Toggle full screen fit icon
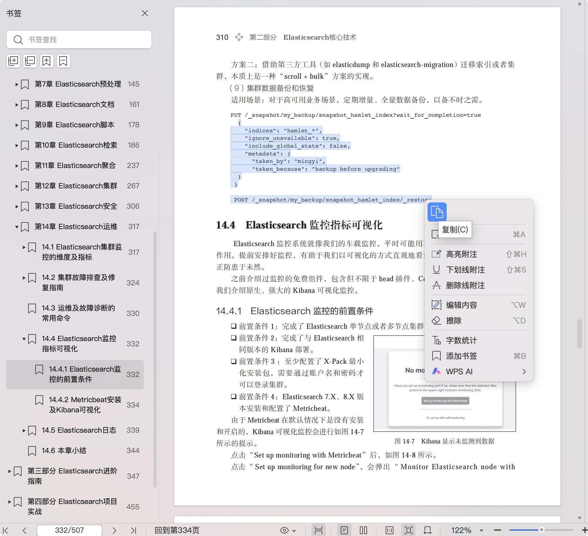Screen dimensions: 588x536 408,530
